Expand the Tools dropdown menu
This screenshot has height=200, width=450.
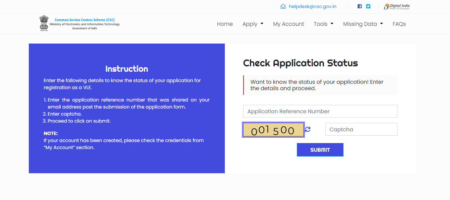(323, 24)
